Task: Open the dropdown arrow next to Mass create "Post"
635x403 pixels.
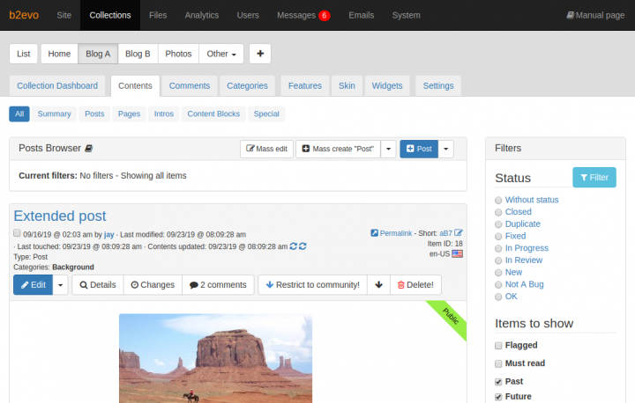Action: tap(388, 150)
